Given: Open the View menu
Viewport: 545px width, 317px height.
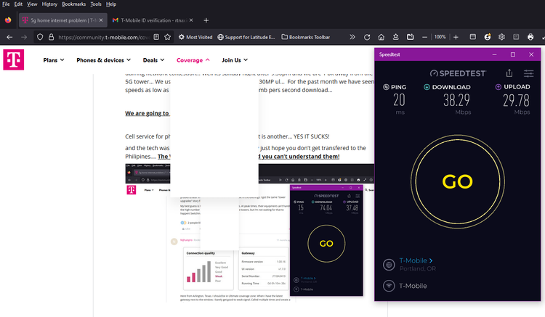Looking at the screenshot, I should 32,4.
